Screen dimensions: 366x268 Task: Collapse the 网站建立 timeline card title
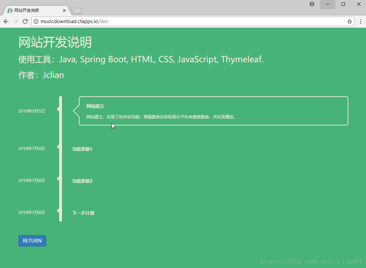pyautogui.click(x=95, y=106)
